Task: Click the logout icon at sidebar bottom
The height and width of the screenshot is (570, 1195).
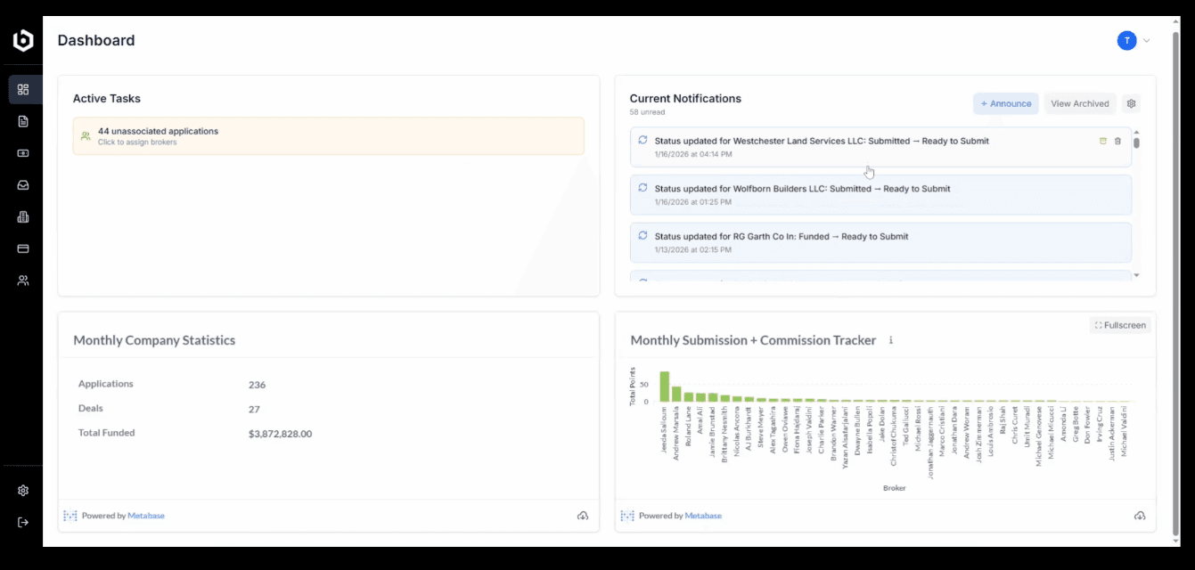Action: click(23, 521)
